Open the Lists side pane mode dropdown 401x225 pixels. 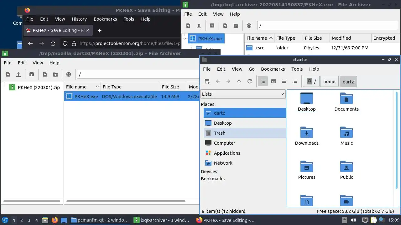pos(243,94)
